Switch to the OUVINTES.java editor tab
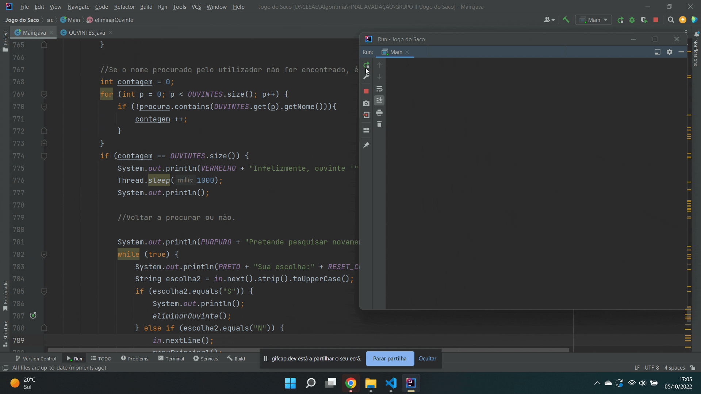The image size is (701, 394). (86, 32)
